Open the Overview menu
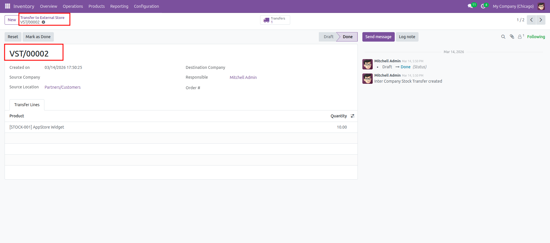The image size is (550, 243). pyautogui.click(x=48, y=6)
